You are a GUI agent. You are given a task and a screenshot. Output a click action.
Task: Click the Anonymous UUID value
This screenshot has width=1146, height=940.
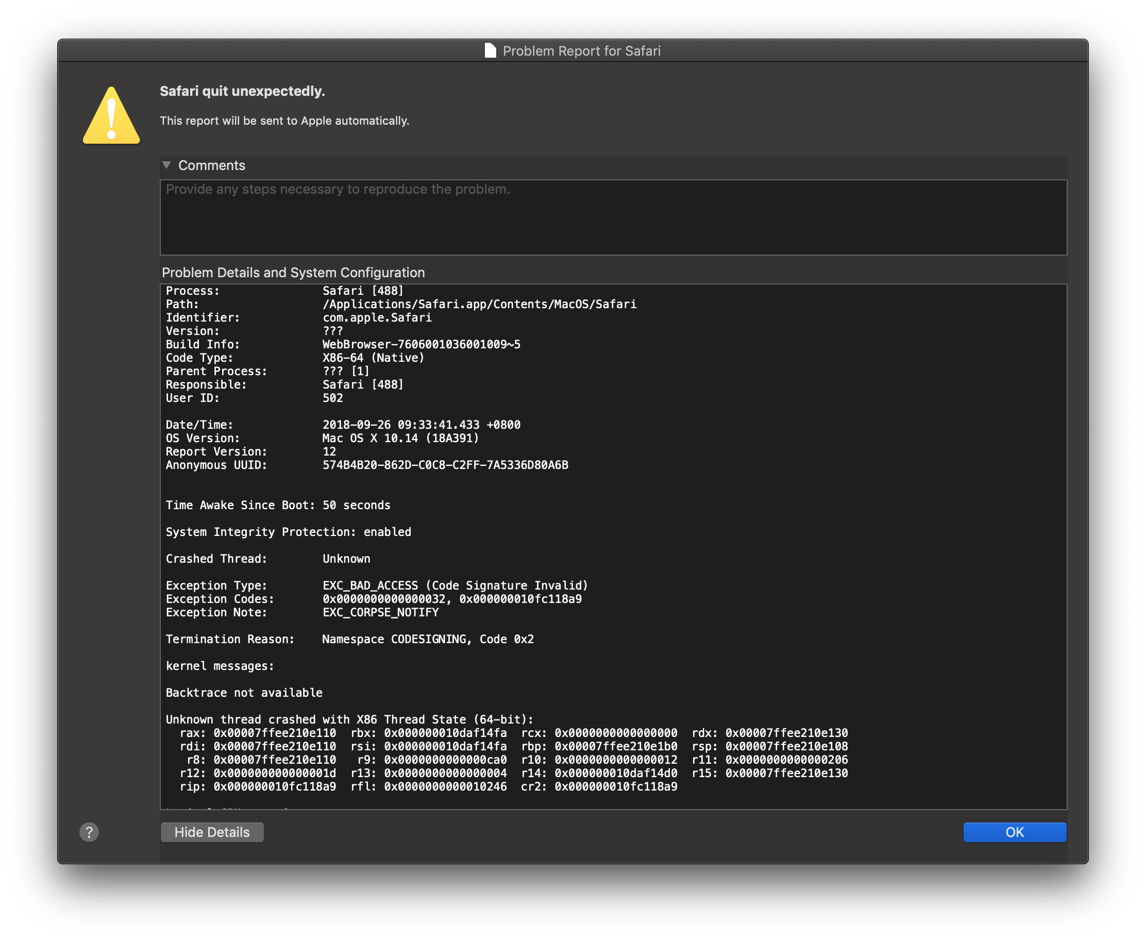445,465
